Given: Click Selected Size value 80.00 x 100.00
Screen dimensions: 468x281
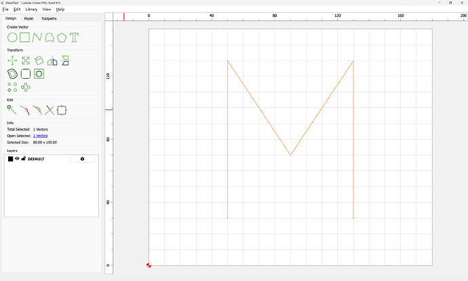Looking at the screenshot, I should 45,143.
